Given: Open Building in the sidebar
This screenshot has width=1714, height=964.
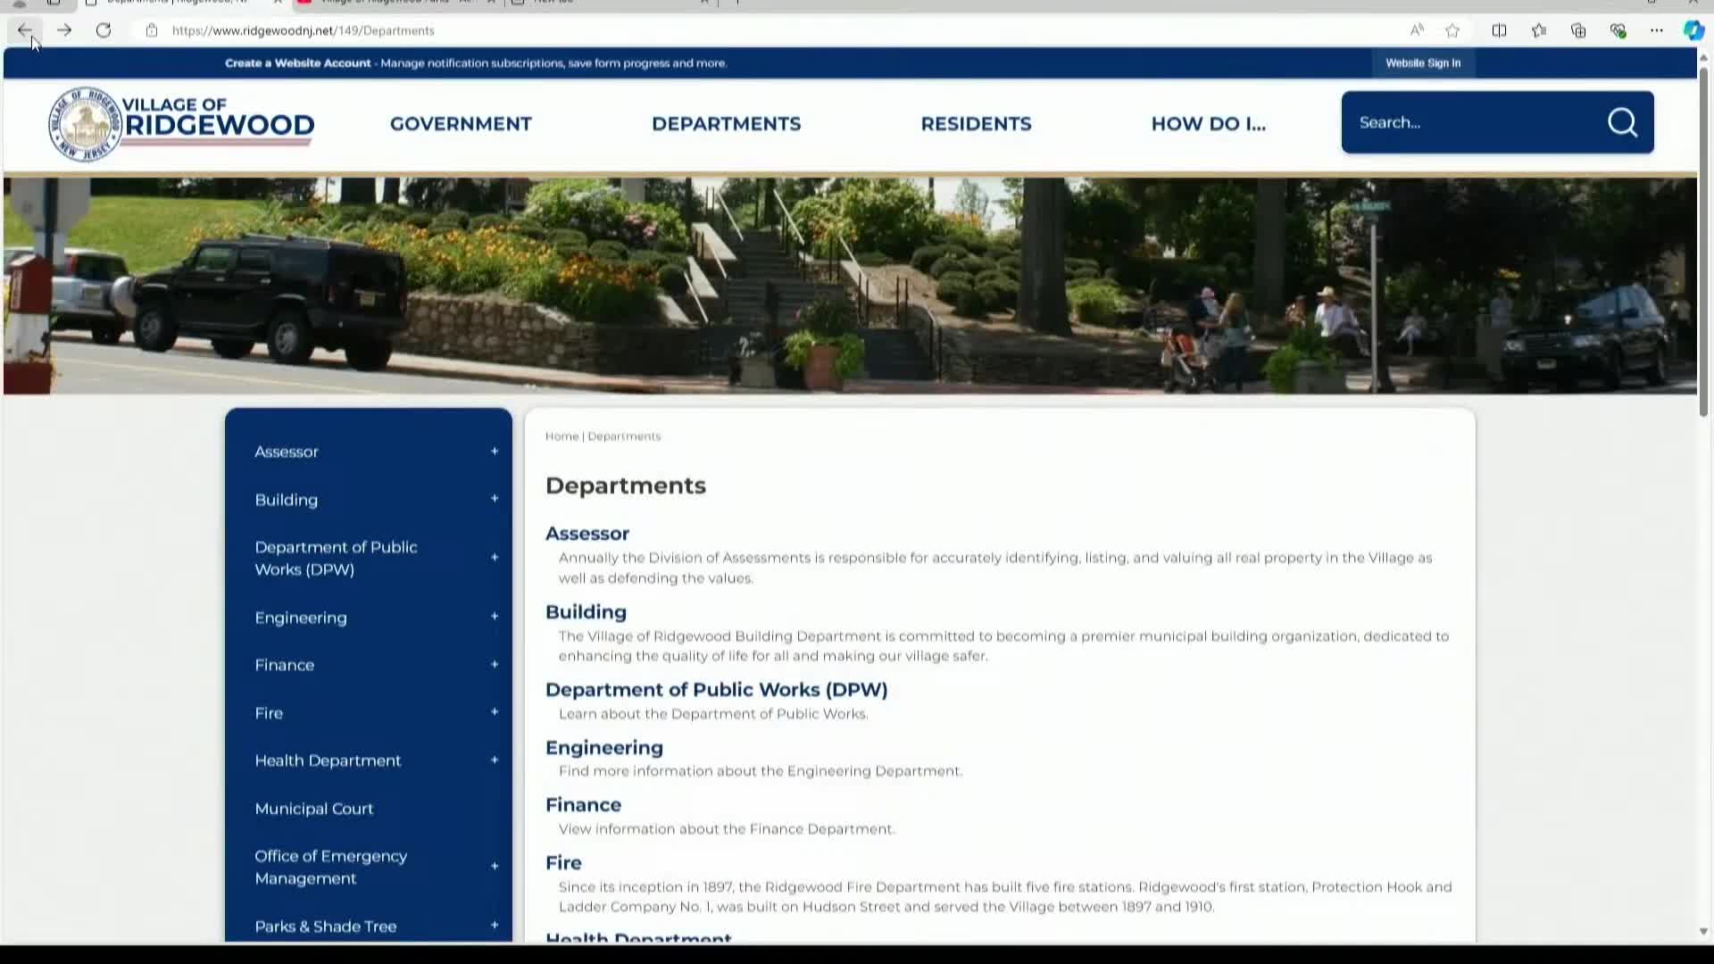Looking at the screenshot, I should (x=286, y=500).
